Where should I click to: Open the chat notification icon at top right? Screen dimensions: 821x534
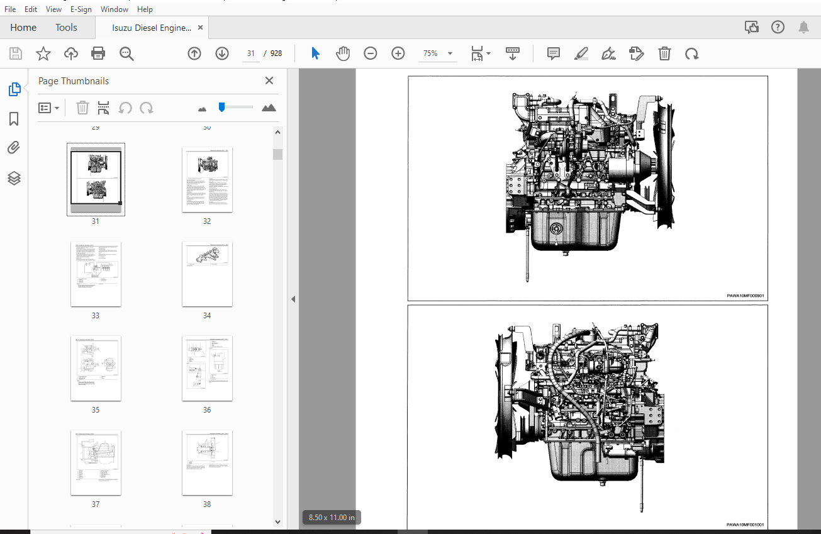pyautogui.click(x=751, y=27)
